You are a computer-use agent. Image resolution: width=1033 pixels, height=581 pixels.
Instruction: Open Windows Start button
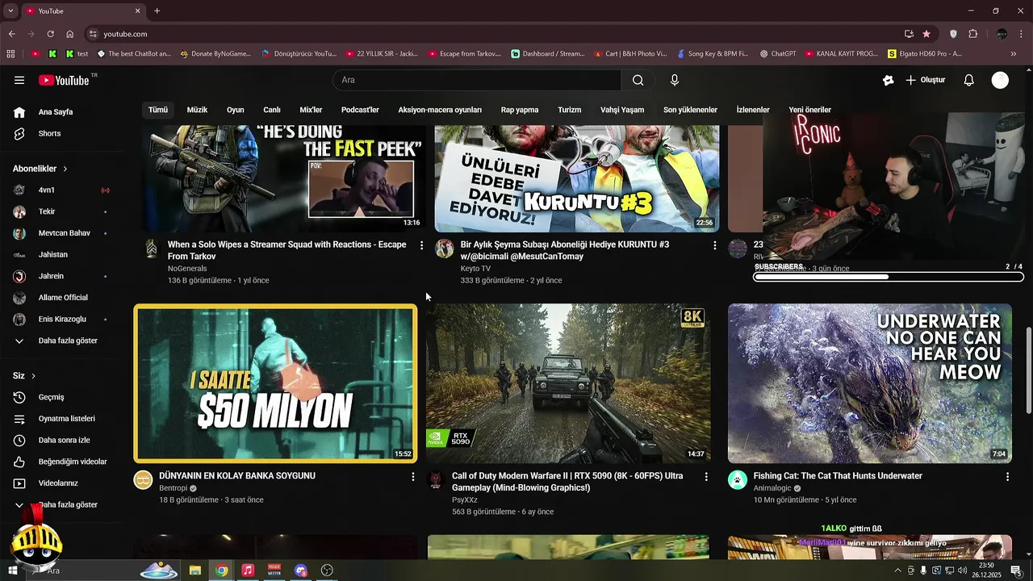click(x=12, y=571)
